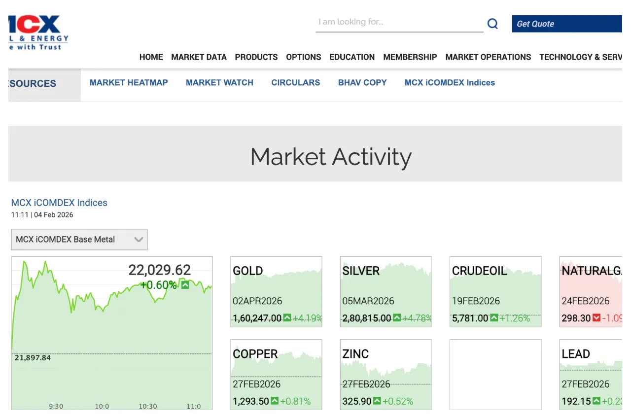This screenshot has height=419, width=631.
Task: Open the PRODUCTS navigation menu
Action: (256, 57)
